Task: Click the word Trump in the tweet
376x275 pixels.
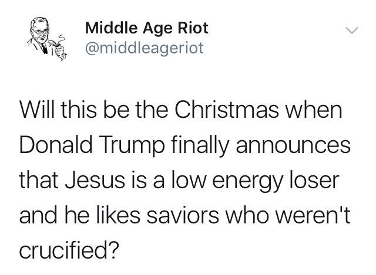Action: pos(134,146)
